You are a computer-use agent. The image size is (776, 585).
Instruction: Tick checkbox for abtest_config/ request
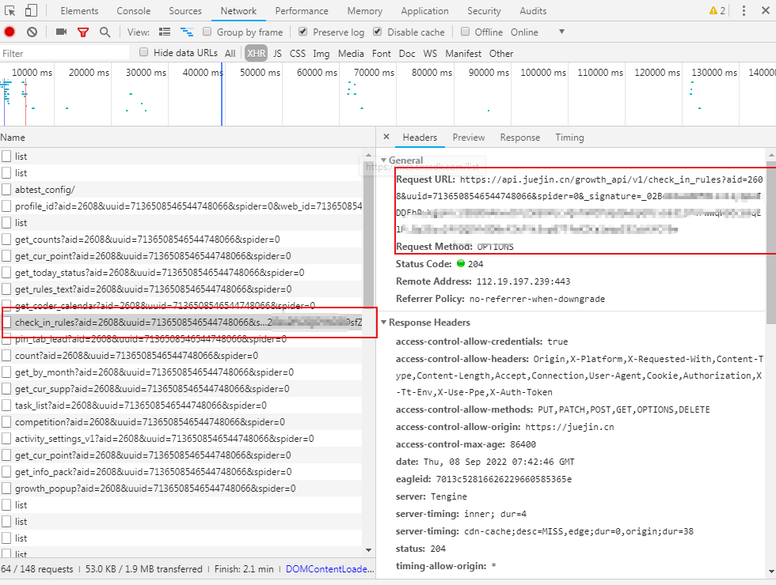pos(6,189)
